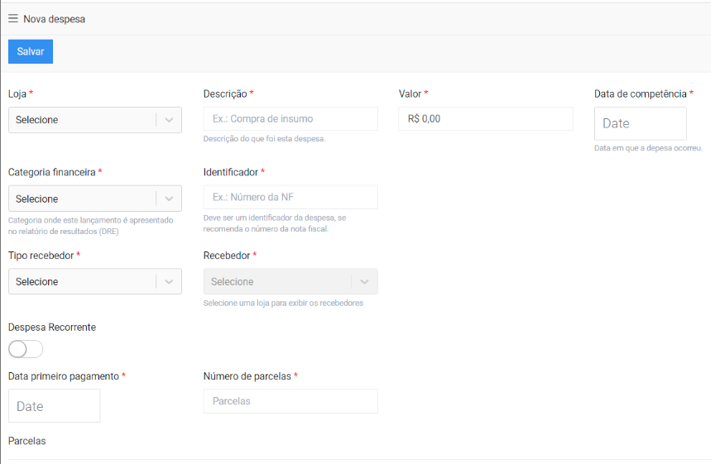Click the Parcelas section heading
This screenshot has width=720, height=464.
(27, 441)
